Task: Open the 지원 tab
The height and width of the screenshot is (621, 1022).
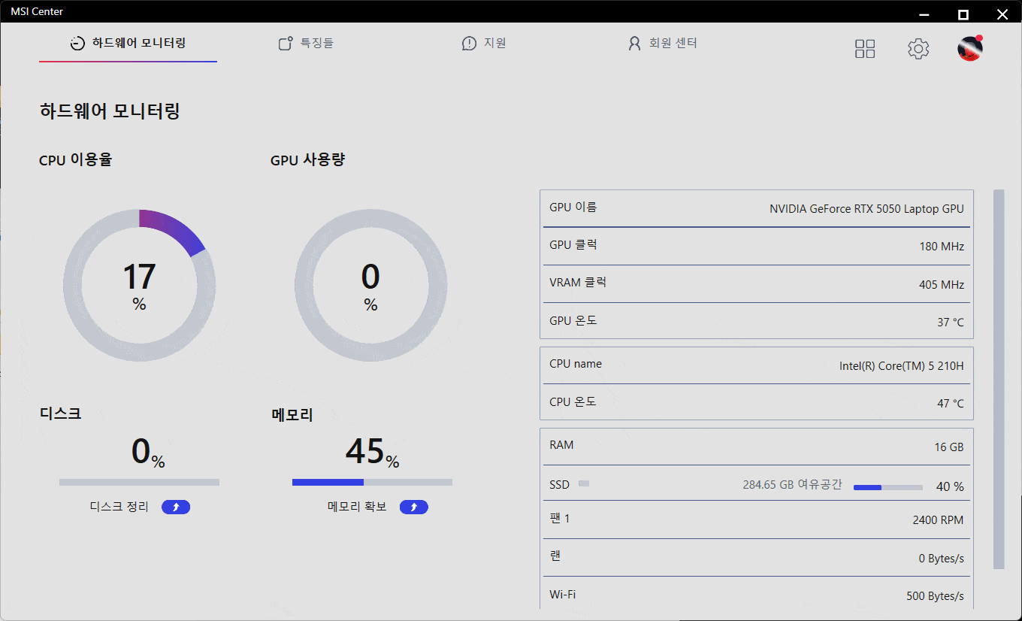Action: (x=484, y=44)
